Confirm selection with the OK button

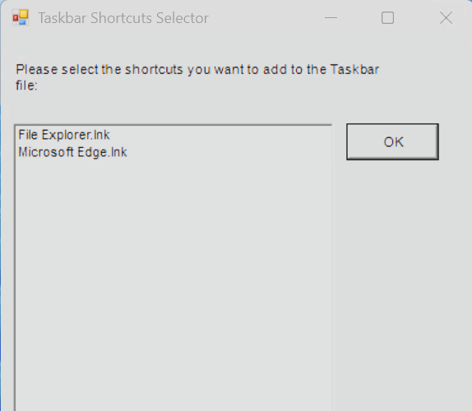(392, 141)
